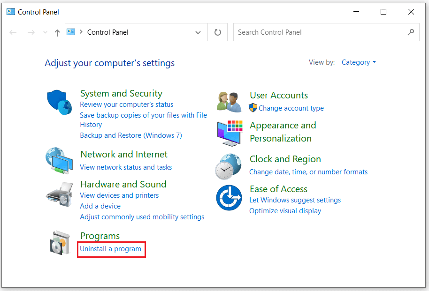Screen dimensions: 429x291
Task: Open the recent locations dropdown arrow
Action: click(45, 32)
